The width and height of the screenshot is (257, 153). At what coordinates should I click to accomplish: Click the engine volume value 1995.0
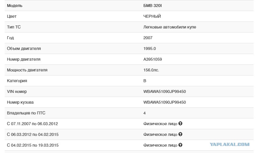tap(149, 48)
